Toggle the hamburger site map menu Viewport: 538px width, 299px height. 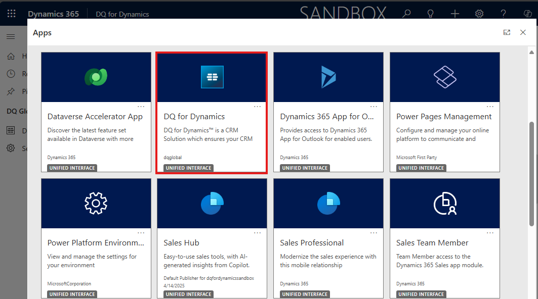click(11, 36)
